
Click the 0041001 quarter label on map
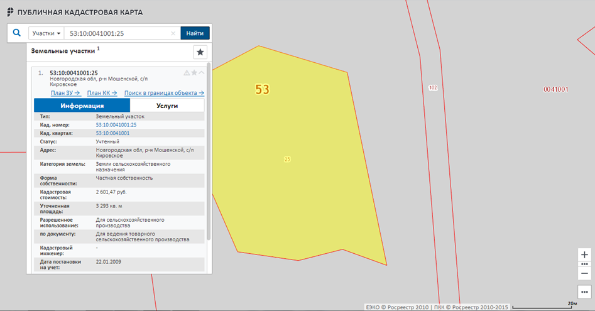[x=556, y=89]
